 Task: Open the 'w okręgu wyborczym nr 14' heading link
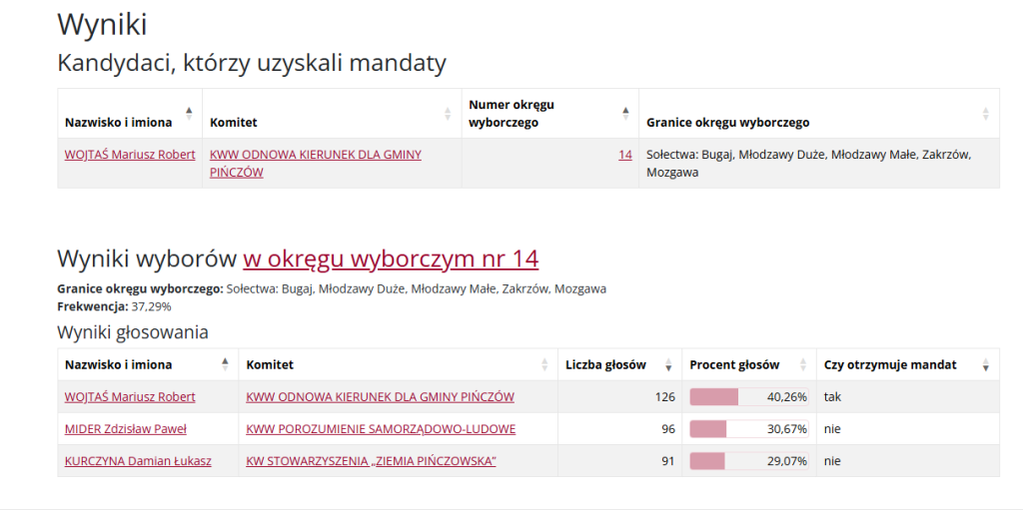tap(390, 259)
